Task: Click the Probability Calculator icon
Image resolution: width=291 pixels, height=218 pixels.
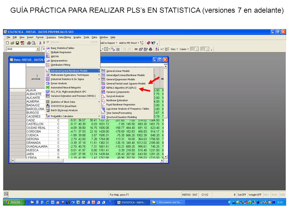Action: point(48,116)
